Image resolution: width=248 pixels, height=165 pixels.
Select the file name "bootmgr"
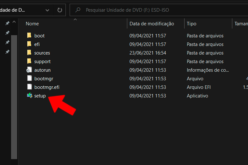pyautogui.click(x=44, y=79)
